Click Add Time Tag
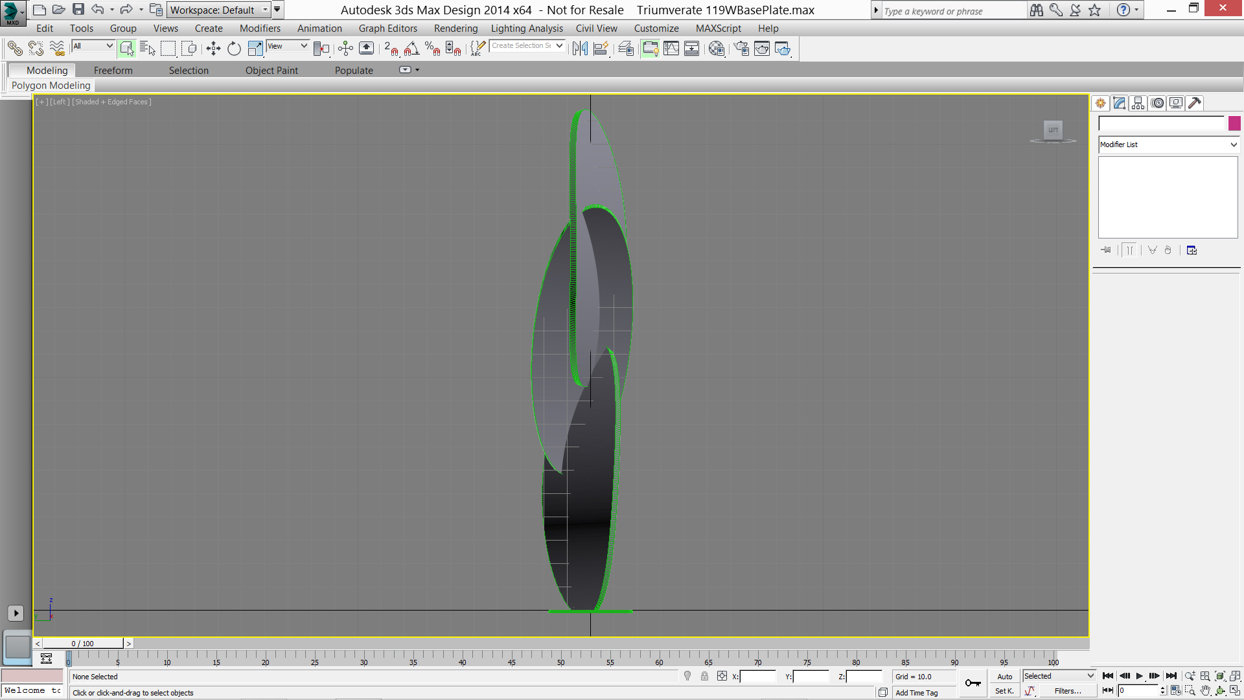The width and height of the screenshot is (1244, 700). tap(916, 693)
